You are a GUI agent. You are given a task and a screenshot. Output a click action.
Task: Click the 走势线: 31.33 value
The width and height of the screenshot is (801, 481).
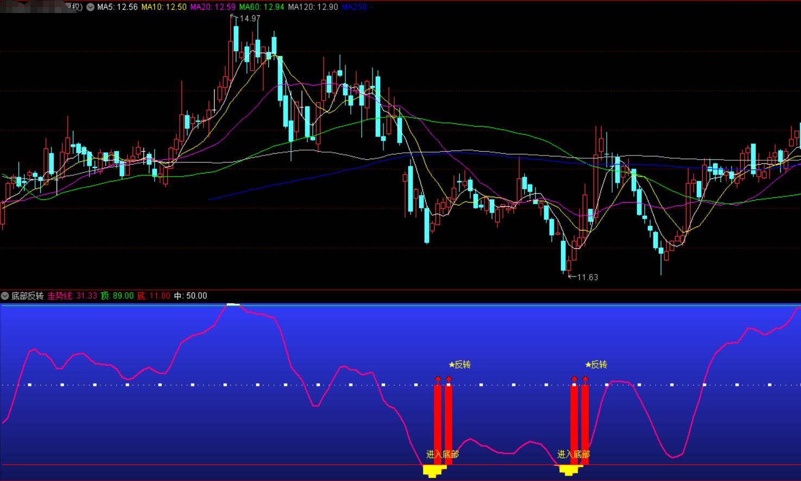pyautogui.click(x=72, y=296)
